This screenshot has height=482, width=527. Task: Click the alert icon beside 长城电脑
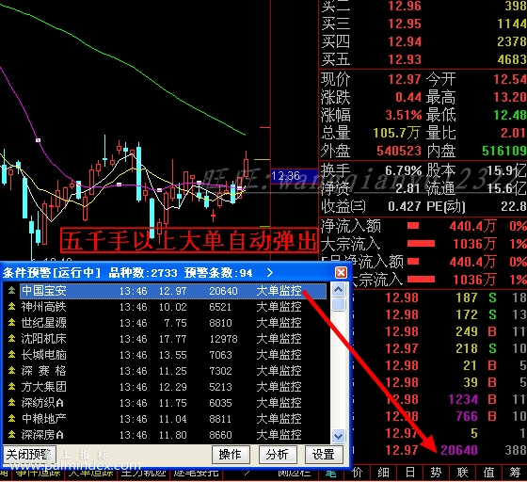[11, 355]
